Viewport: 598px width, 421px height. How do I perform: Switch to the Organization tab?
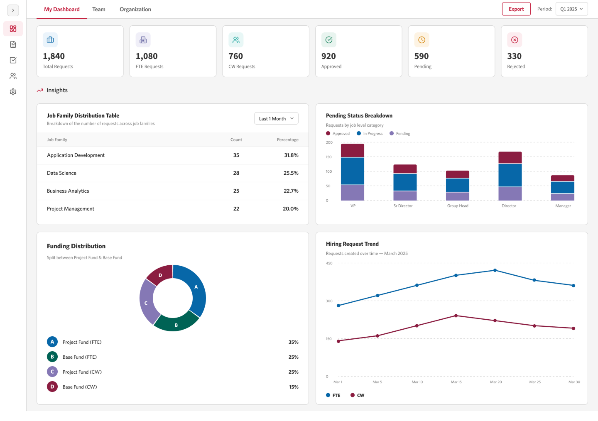135,9
